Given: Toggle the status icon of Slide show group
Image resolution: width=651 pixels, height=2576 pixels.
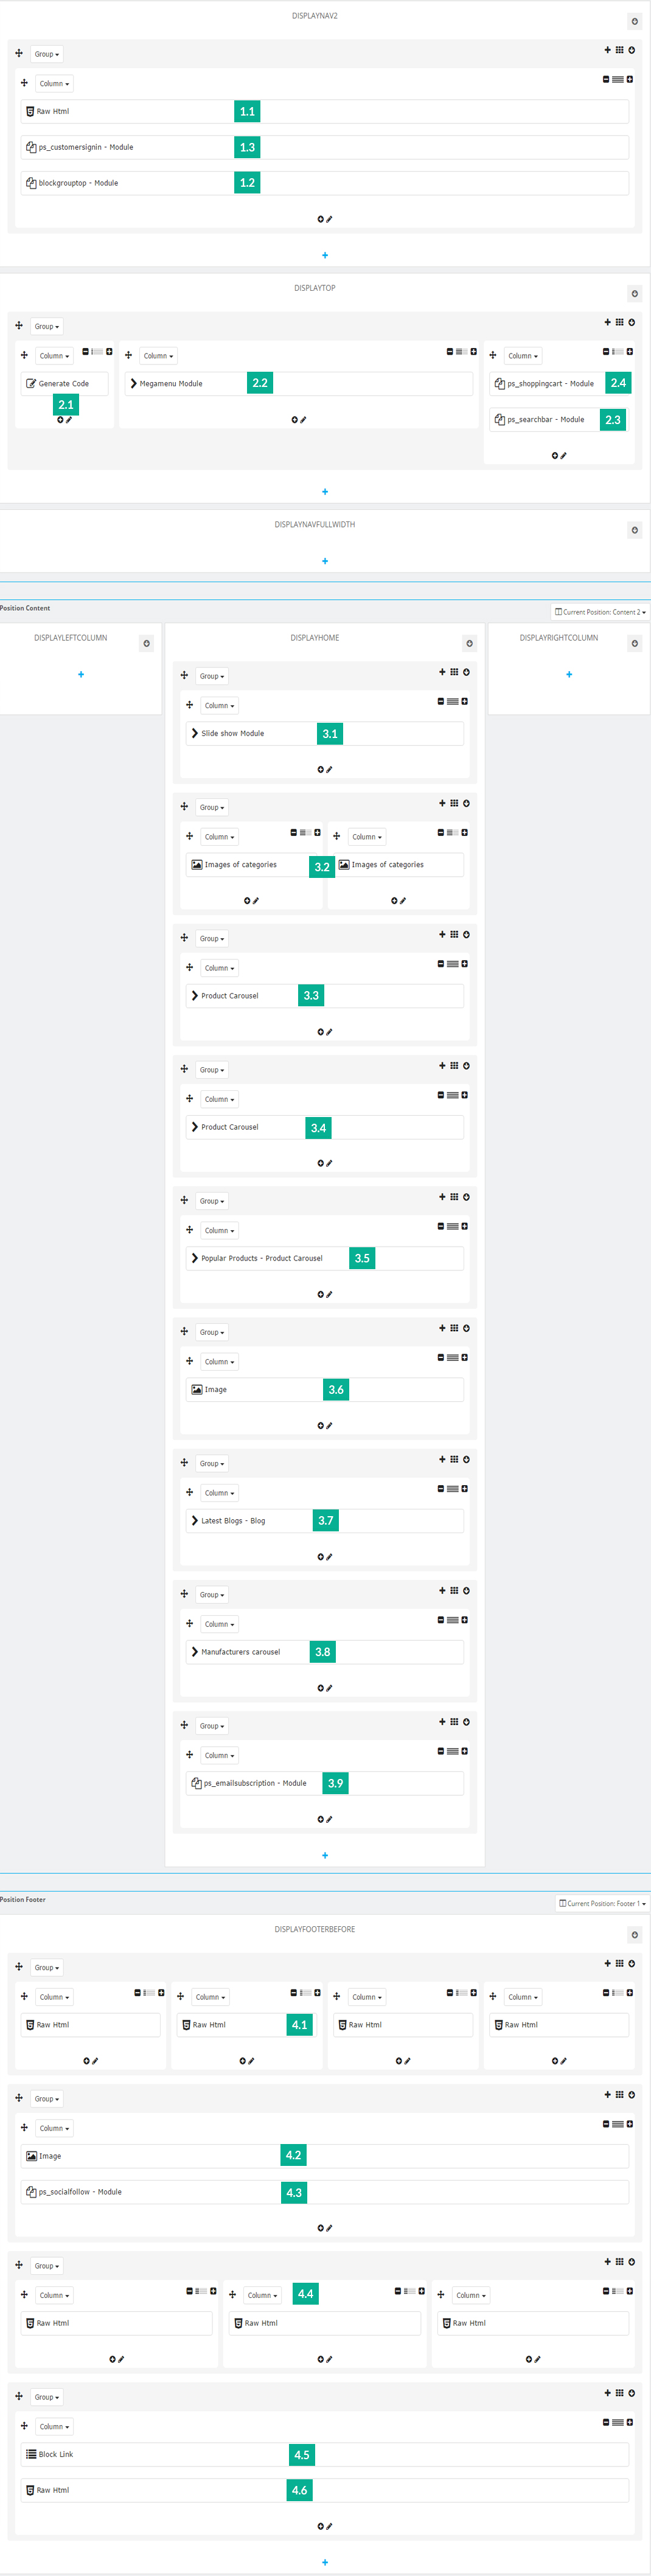Looking at the screenshot, I should coord(466,672).
